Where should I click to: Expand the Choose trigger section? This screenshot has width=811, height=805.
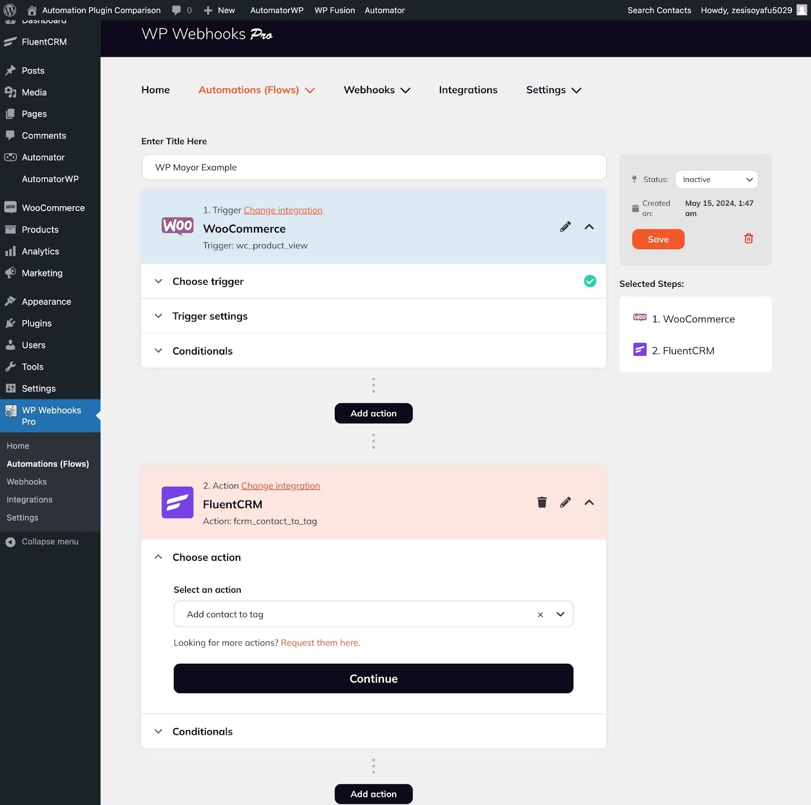coord(374,281)
